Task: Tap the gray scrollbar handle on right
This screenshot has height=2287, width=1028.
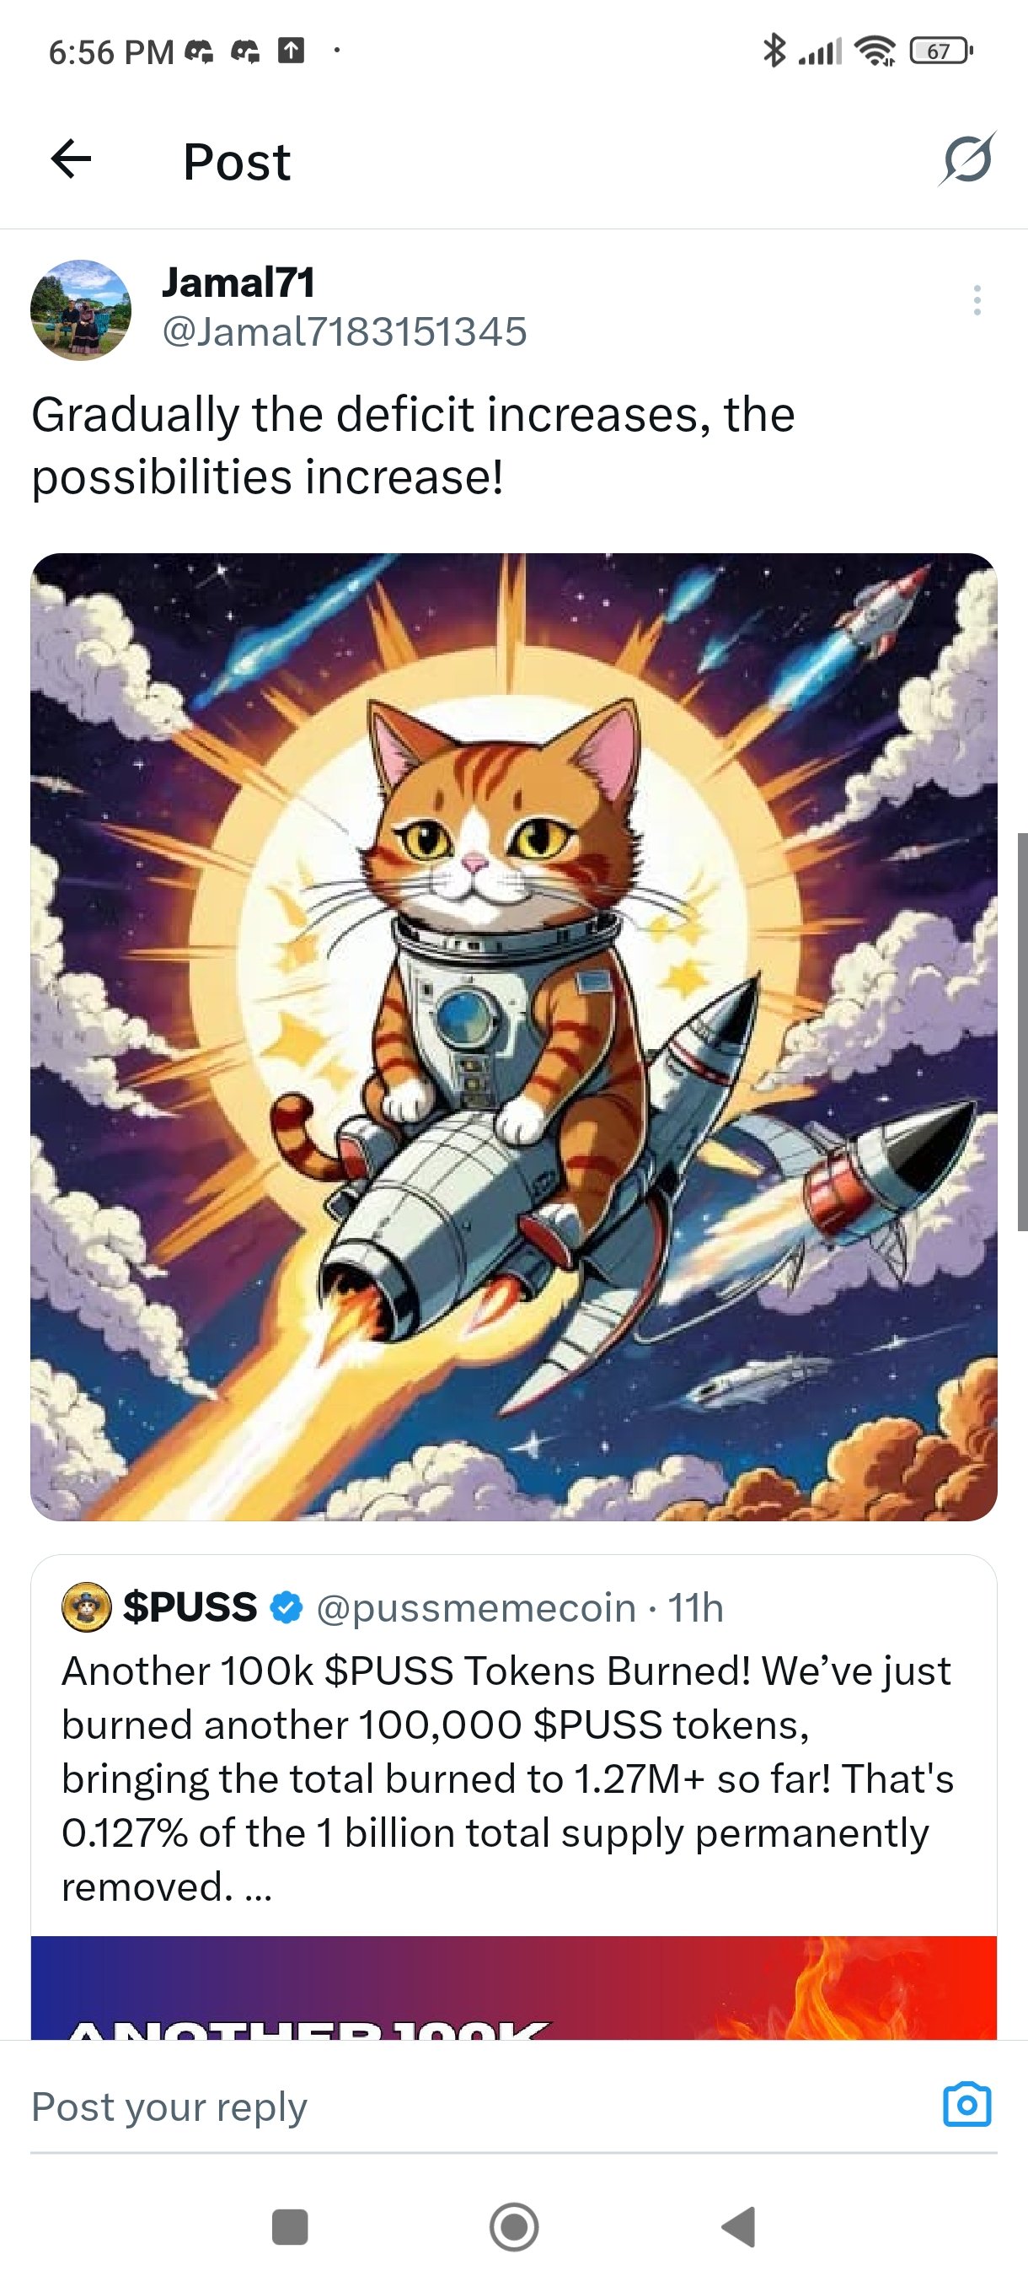Action: coord(1022,1031)
